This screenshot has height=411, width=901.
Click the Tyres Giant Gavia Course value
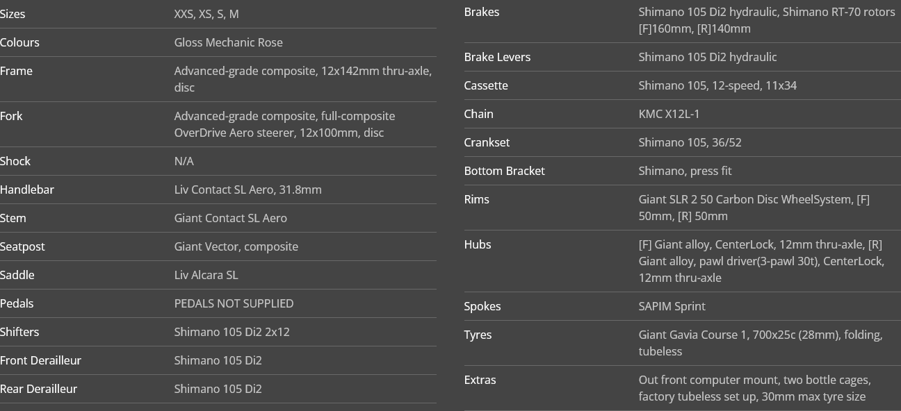[761, 343]
